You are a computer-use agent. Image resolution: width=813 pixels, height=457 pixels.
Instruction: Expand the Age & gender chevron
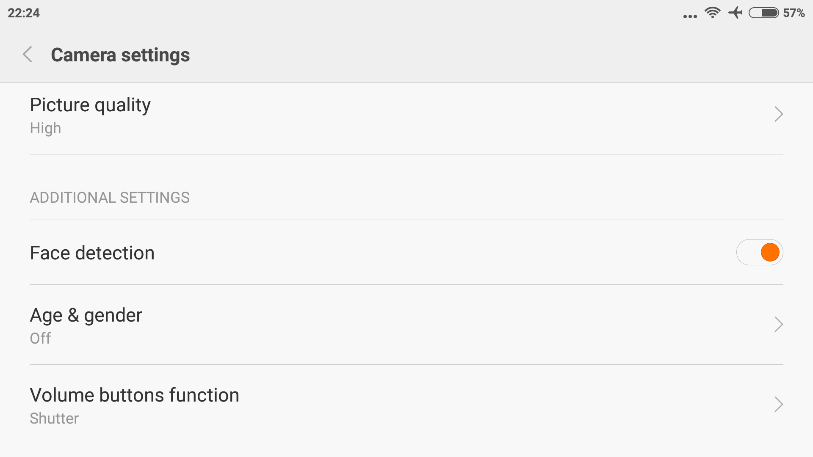coord(779,325)
